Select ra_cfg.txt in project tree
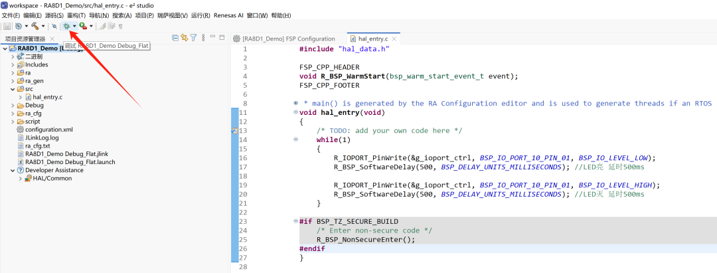Image resolution: width=717 pixels, height=273 pixels. coord(37,146)
